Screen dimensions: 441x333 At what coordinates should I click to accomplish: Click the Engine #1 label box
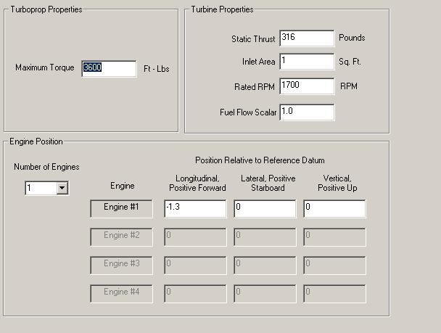122,208
